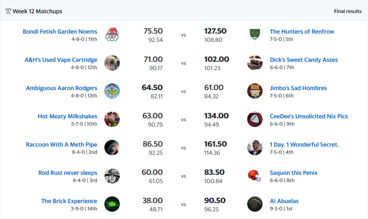Click the trophy icon beside Week 12 Matchups
This screenshot has width=368, height=219.
tap(8, 11)
